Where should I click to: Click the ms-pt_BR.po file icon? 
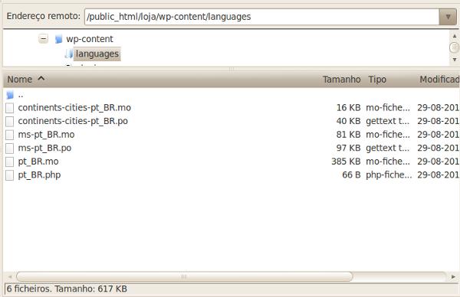[10, 148]
